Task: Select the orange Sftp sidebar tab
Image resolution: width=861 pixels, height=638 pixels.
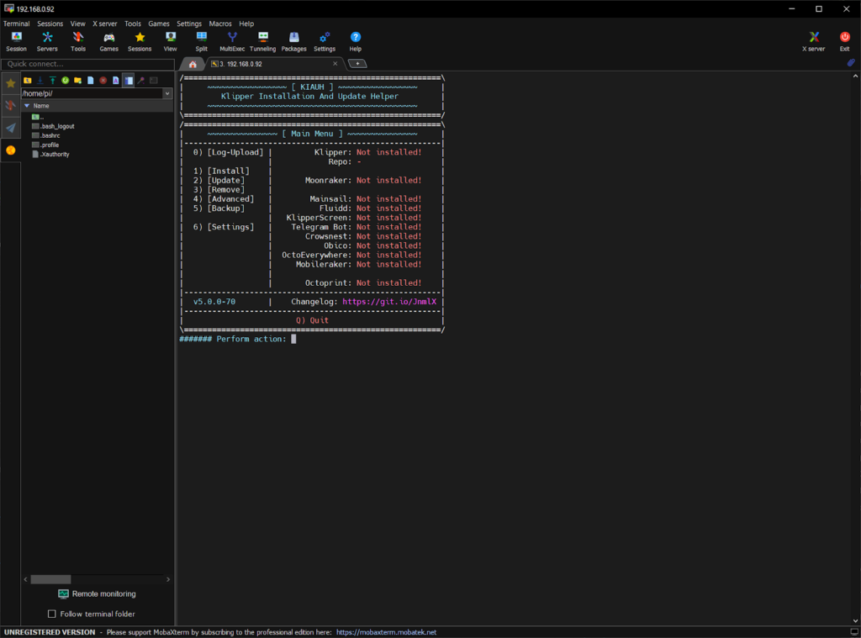Action: pos(10,150)
